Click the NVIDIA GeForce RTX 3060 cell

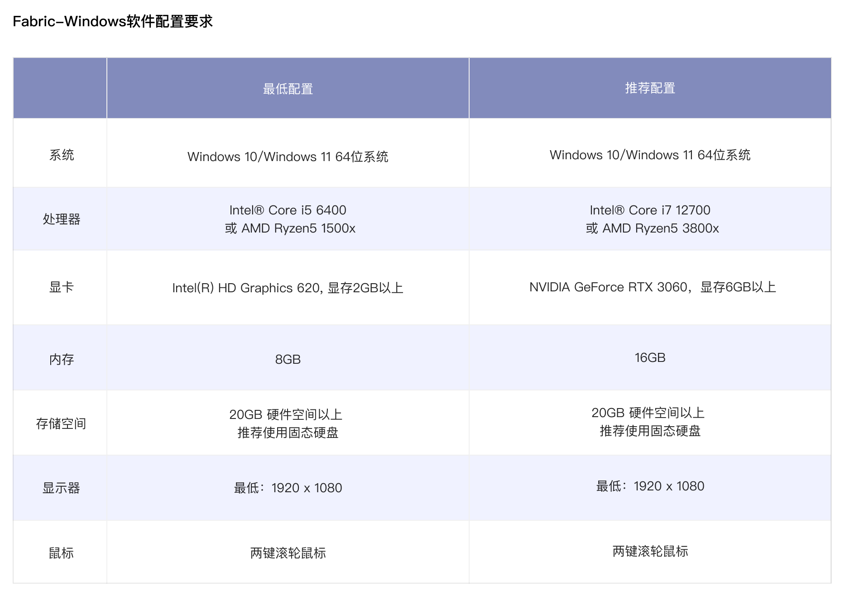point(652,287)
